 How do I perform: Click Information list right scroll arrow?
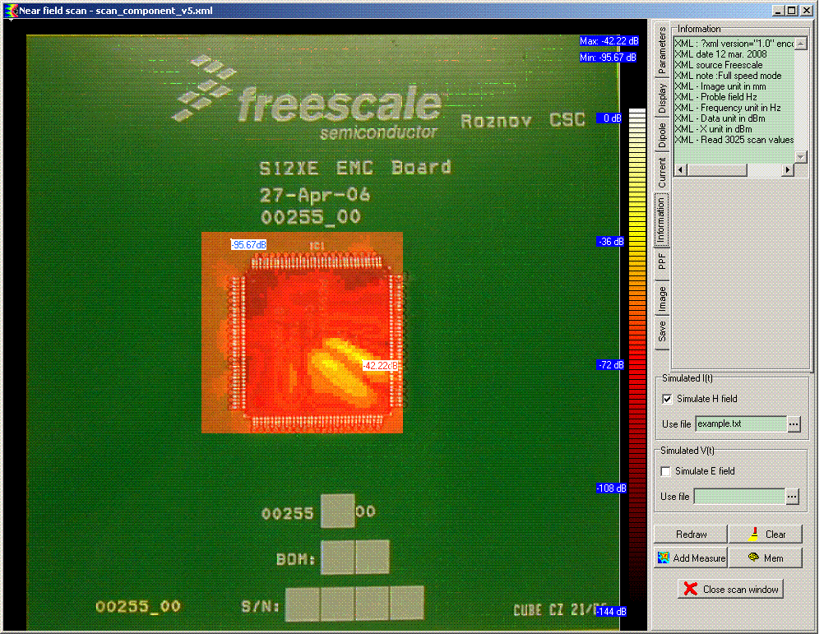(788, 169)
